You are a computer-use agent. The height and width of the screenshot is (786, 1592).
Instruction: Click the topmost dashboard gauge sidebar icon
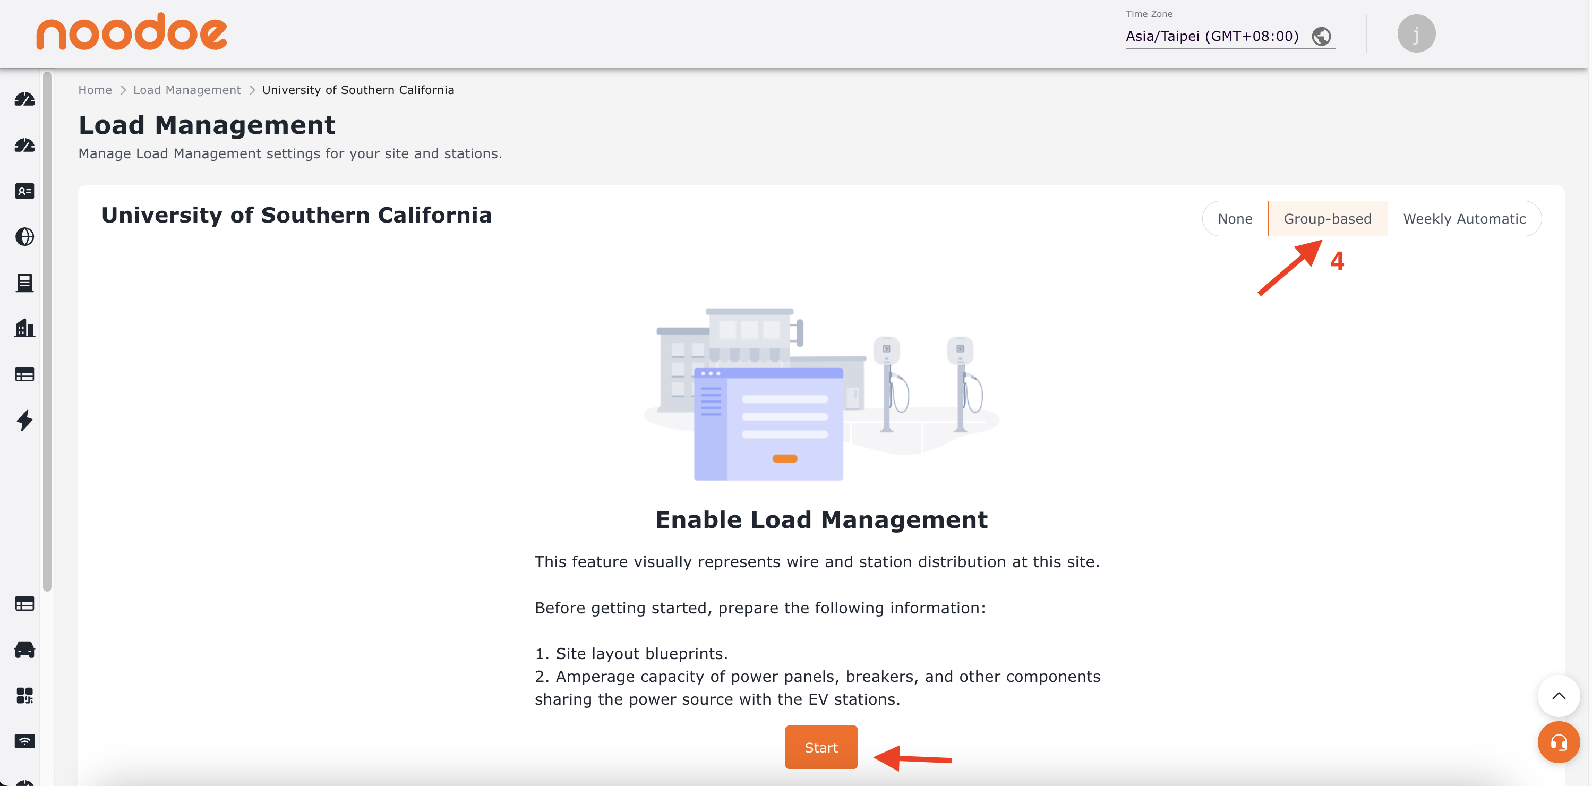25,99
